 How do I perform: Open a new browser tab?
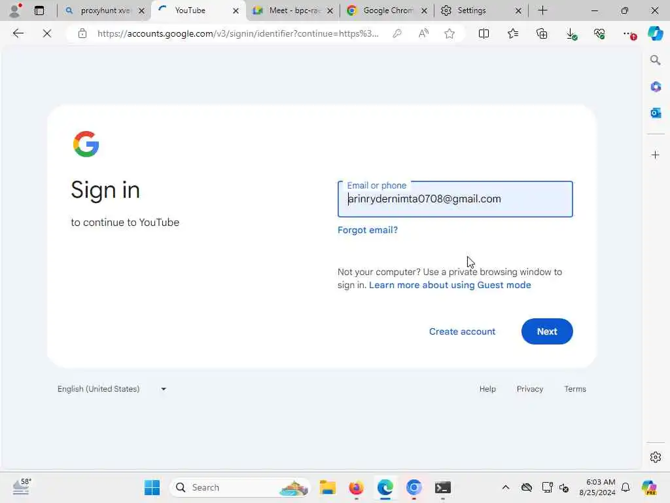[x=542, y=10]
